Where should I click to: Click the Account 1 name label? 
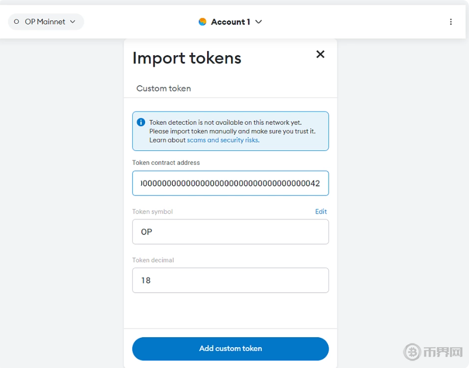click(x=230, y=22)
